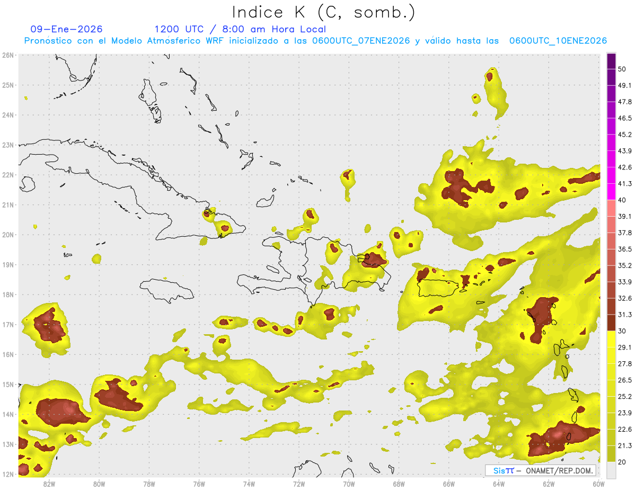Click the 64W longitude label

click(x=499, y=484)
